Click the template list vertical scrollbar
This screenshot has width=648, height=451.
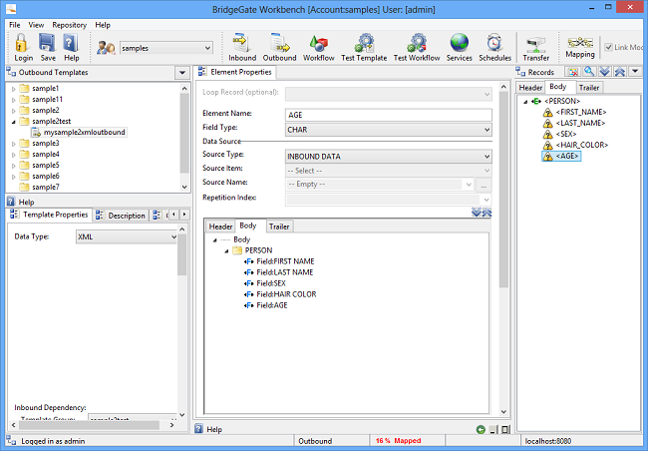coord(184,133)
